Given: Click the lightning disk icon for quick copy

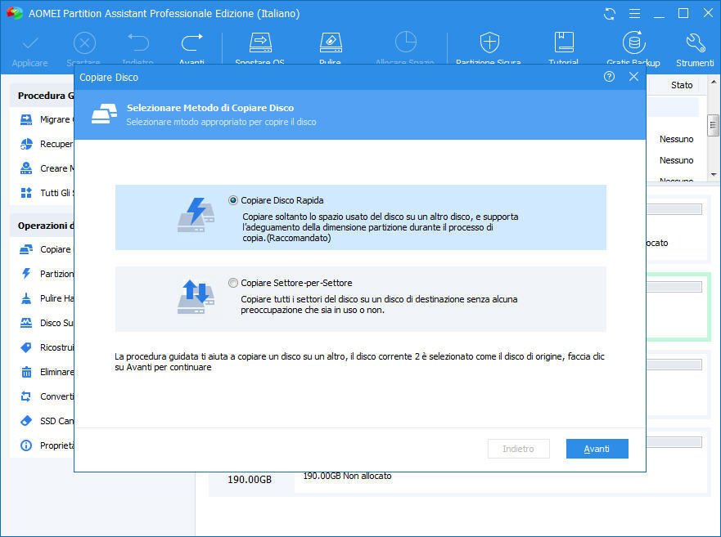Looking at the screenshot, I should pos(196,215).
